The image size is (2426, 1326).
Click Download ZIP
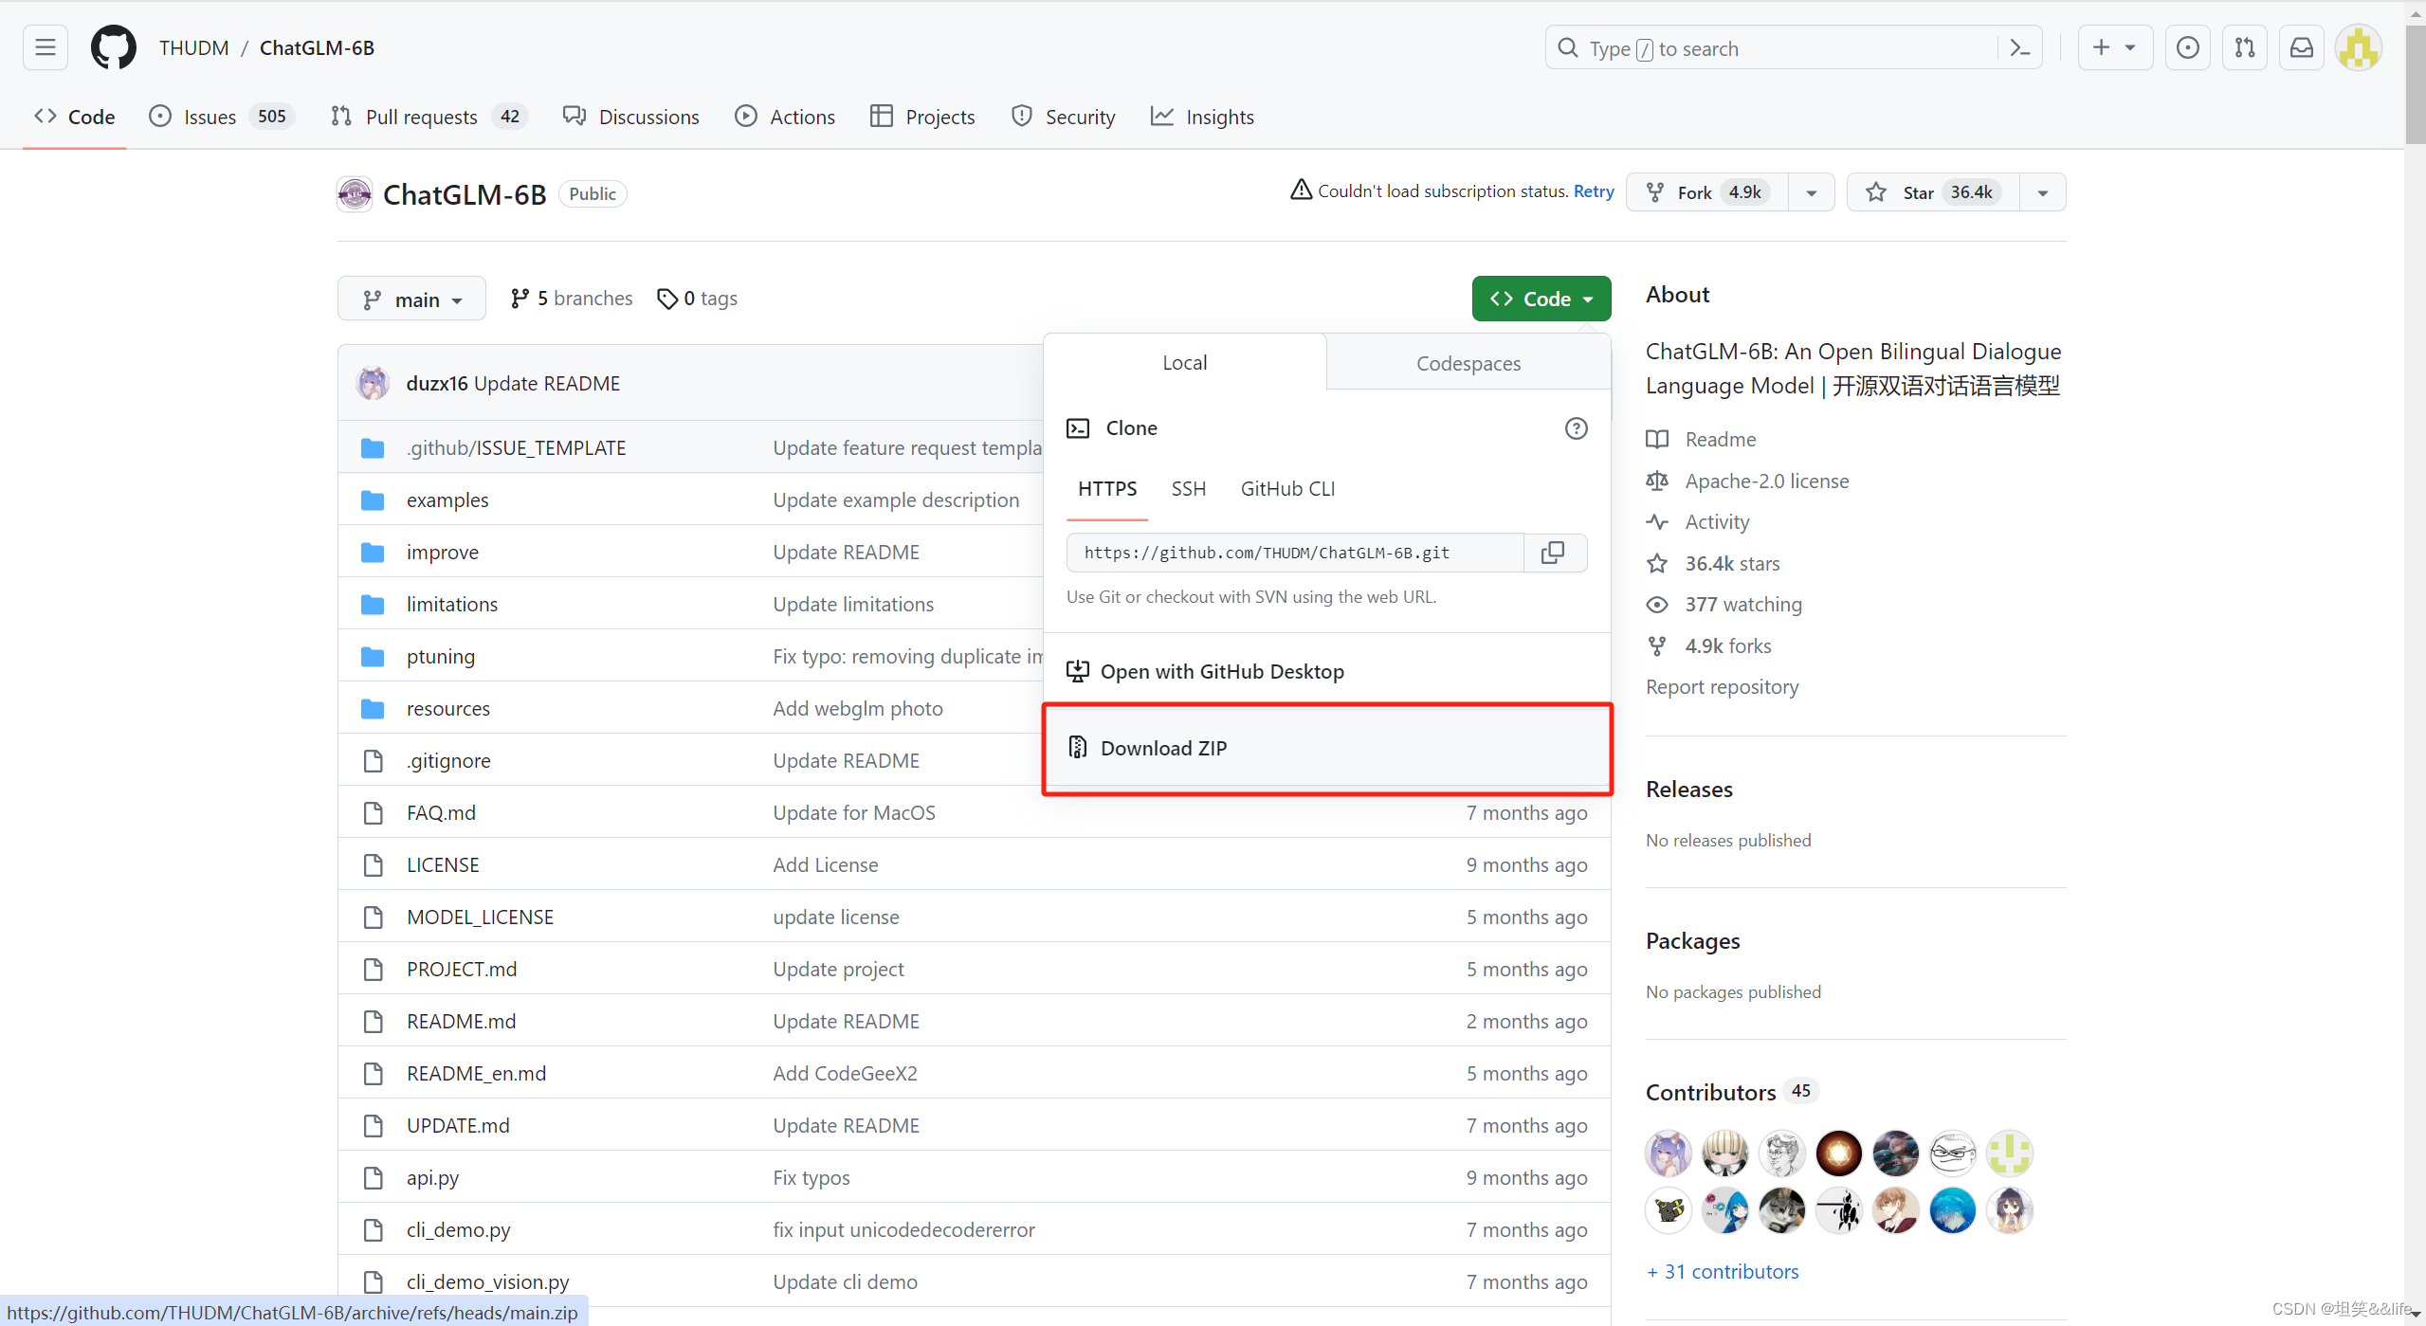[x=1327, y=748]
